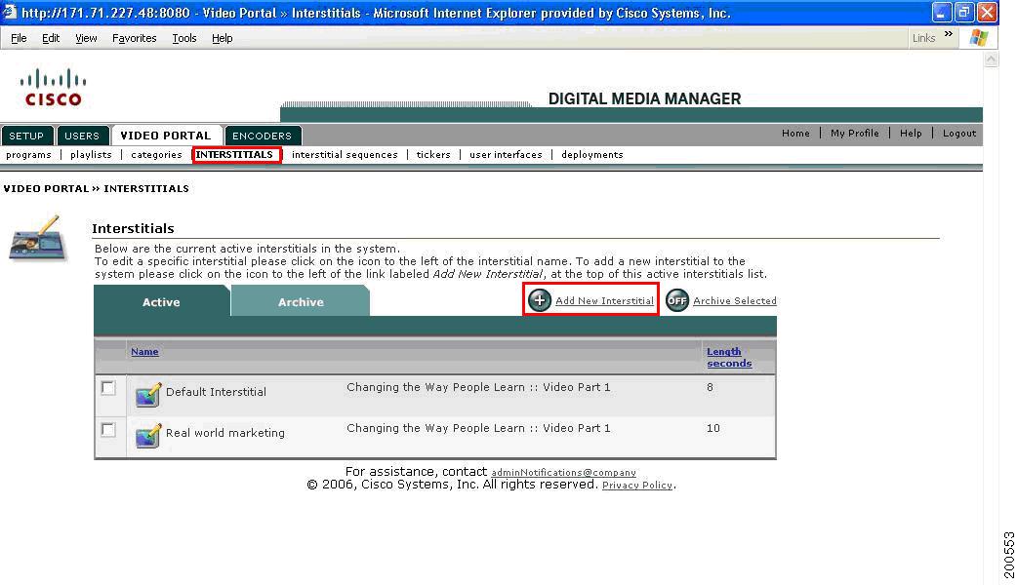Click the Links toolbar label
This screenshot has height=585, width=1017.
(x=923, y=38)
